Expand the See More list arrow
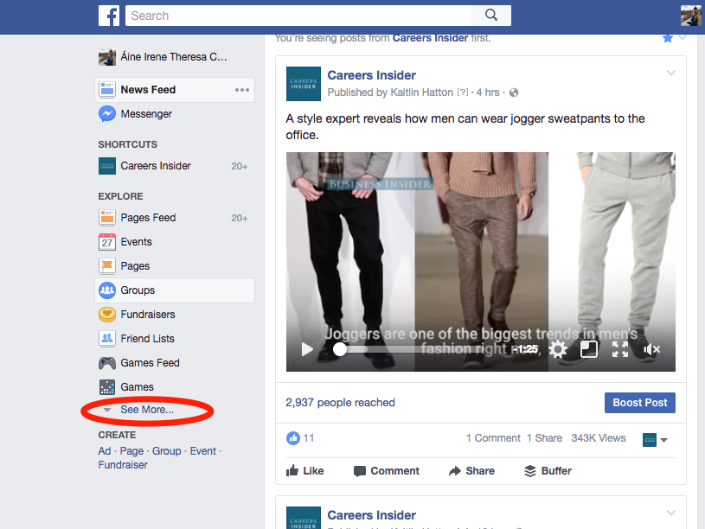Screen dimensions: 705x529 (x=106, y=410)
